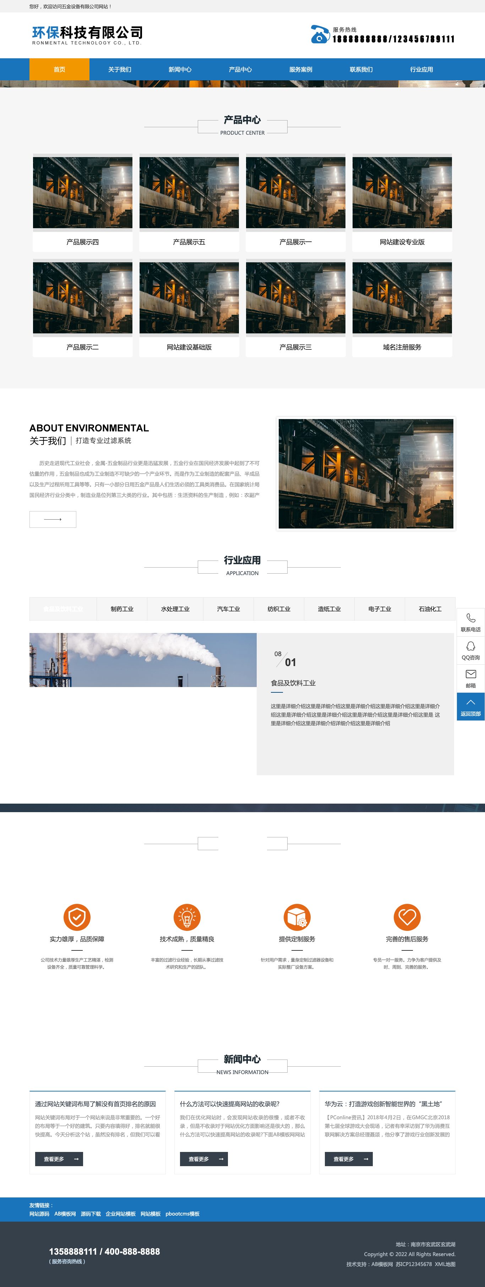
Task: Click 查看更多 under Huawei Cloud news
Action: pos(349,1159)
